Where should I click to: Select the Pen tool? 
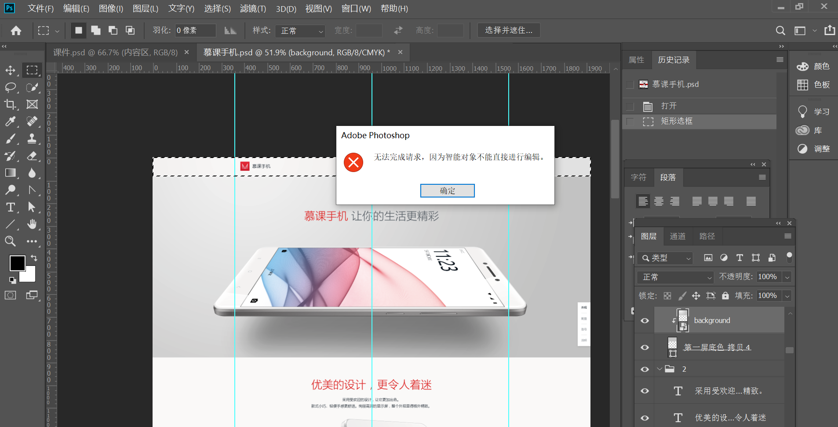pyautogui.click(x=32, y=190)
